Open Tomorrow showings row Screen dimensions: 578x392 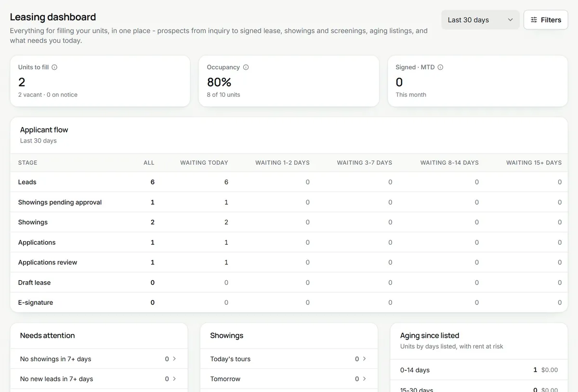(289, 379)
